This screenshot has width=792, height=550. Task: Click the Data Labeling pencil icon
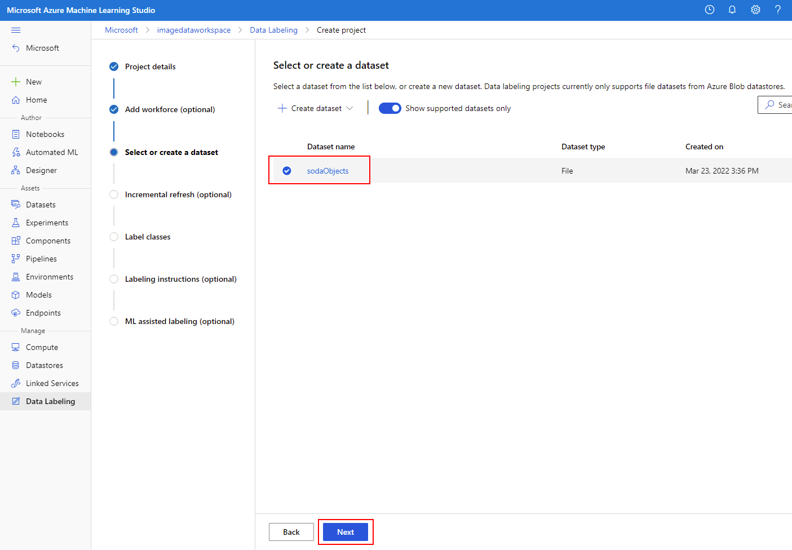click(16, 401)
